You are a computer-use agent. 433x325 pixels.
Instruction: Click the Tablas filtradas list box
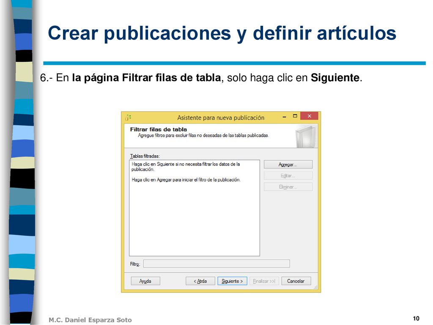tap(195, 208)
